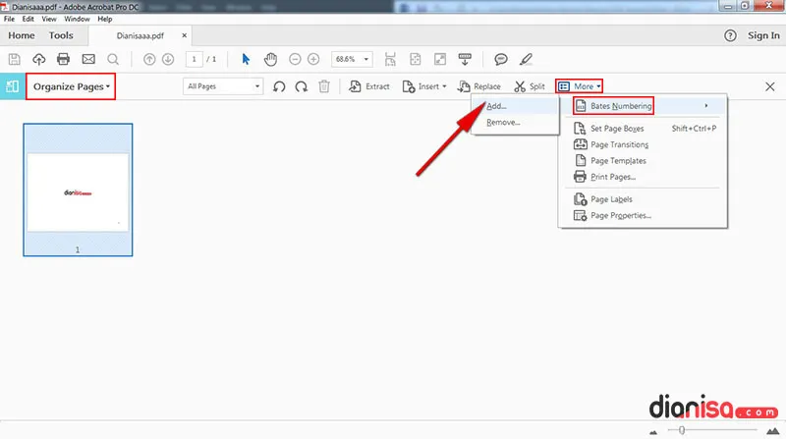Click the read mode download-arrow icon
786x439 pixels.
(x=465, y=59)
